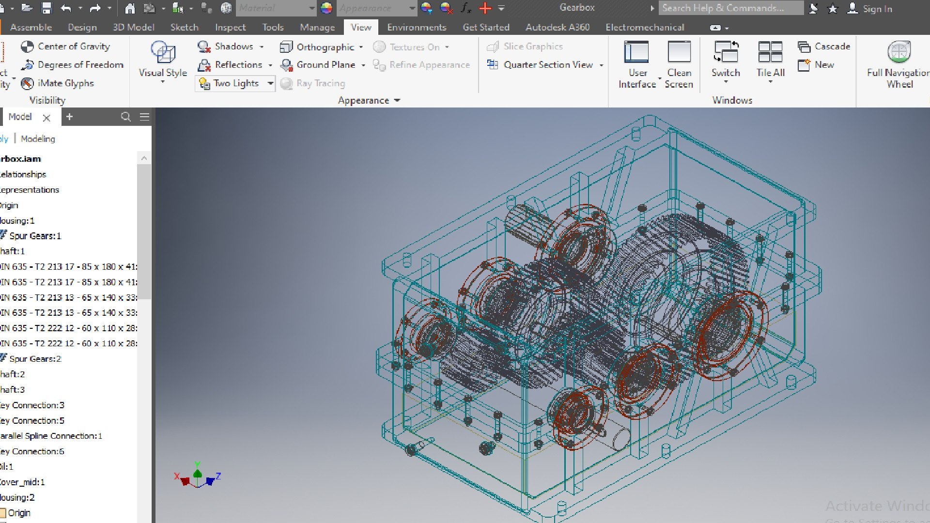Click the Appearance color wheel swatch
Viewport: 930px width, 523px height.
click(326, 8)
